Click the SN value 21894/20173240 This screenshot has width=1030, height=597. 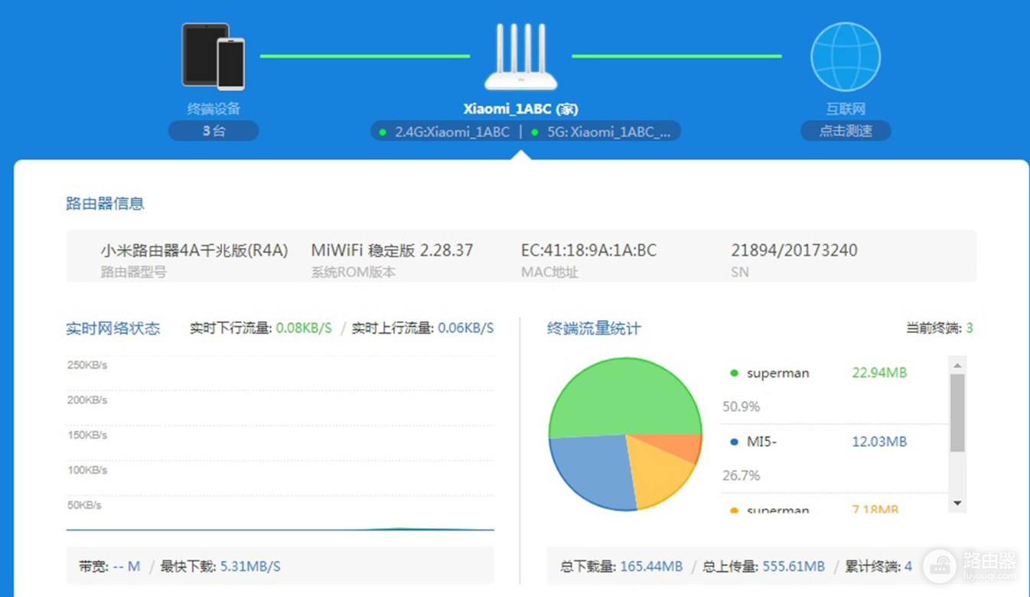794,250
